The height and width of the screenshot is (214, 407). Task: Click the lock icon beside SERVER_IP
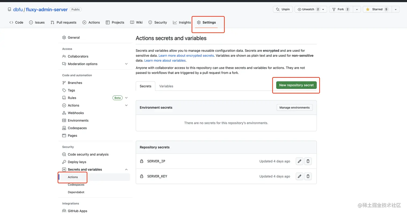pyautogui.click(x=142, y=161)
